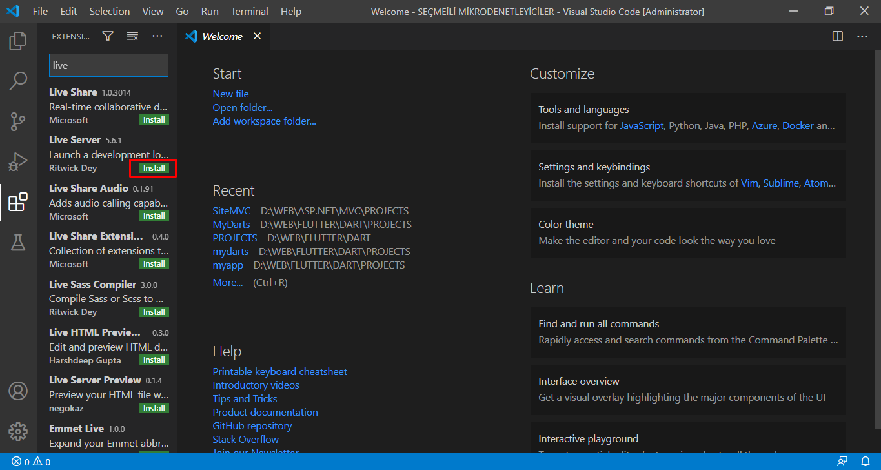This screenshot has width=881, height=470.
Task: Open the Explorer view in activity bar
Action: pyautogui.click(x=18, y=41)
